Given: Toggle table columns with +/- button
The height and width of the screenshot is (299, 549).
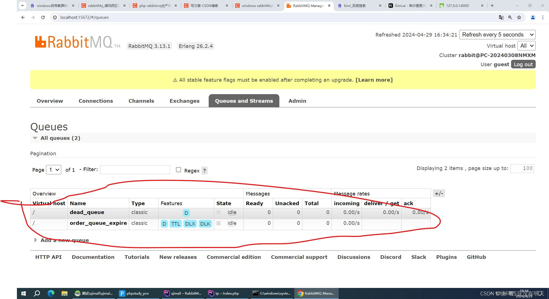Looking at the screenshot, I should tap(439, 194).
